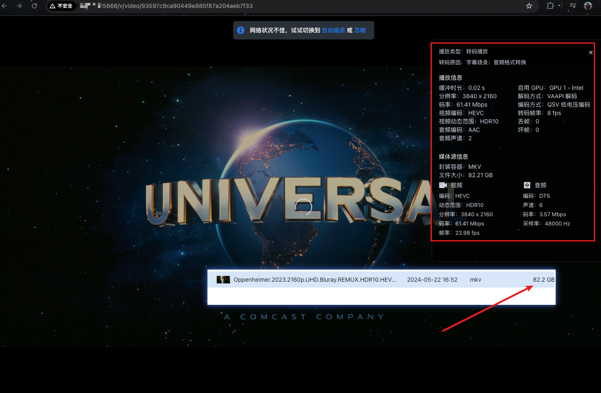
Task: Click the 音频声道: 2 entry
Action: click(455, 138)
